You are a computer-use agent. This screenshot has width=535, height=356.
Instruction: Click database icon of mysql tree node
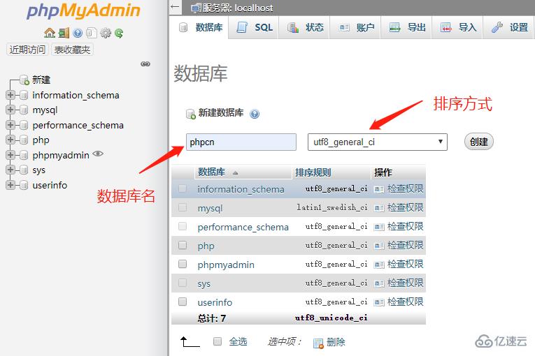[24, 110]
